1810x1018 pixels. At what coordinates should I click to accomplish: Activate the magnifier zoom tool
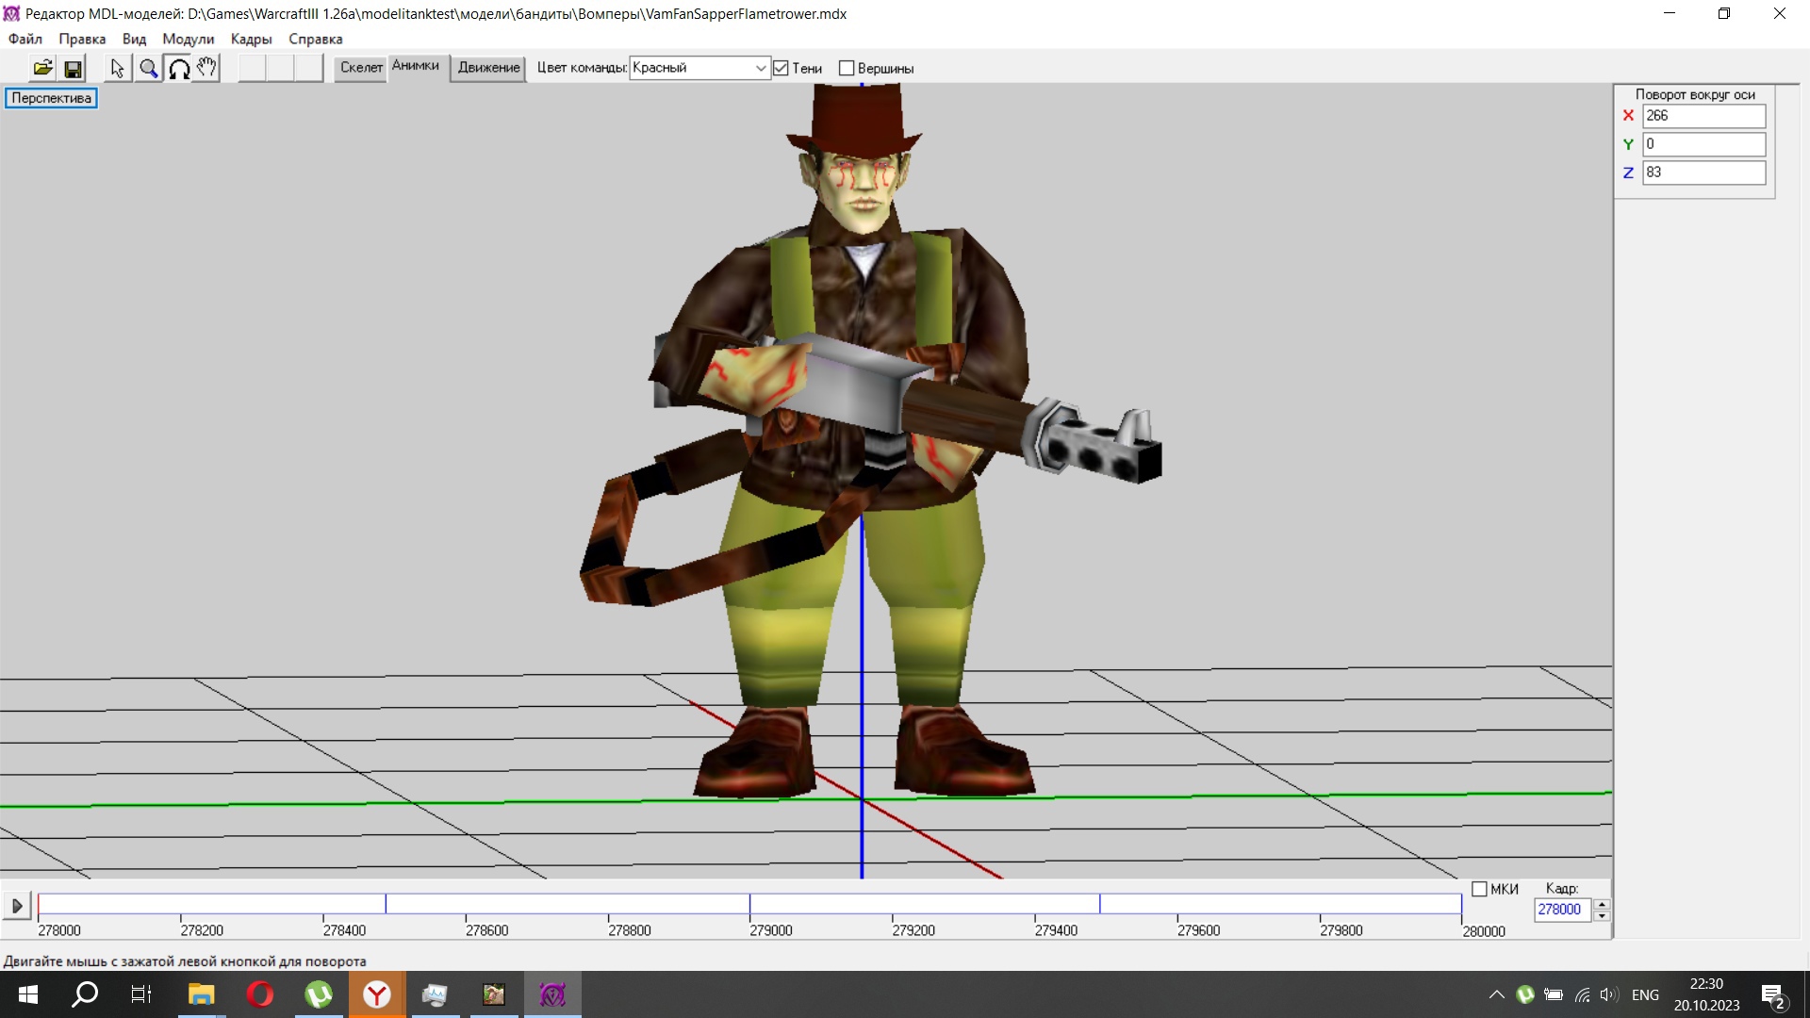148,68
